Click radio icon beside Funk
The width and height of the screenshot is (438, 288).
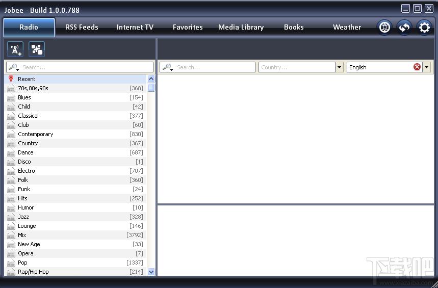point(11,190)
